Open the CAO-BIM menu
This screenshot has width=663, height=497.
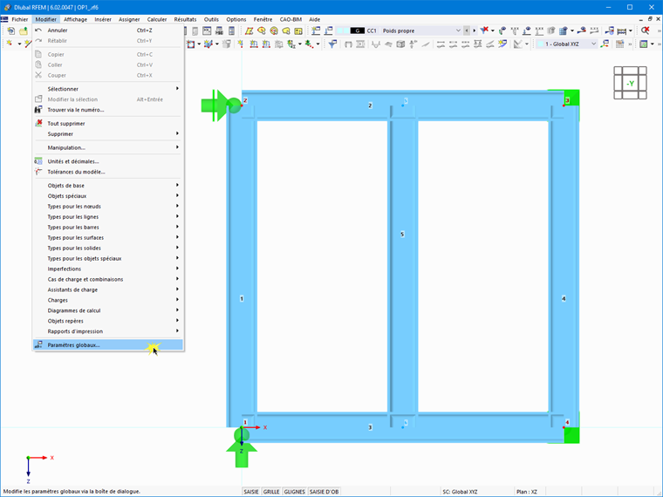pos(290,19)
